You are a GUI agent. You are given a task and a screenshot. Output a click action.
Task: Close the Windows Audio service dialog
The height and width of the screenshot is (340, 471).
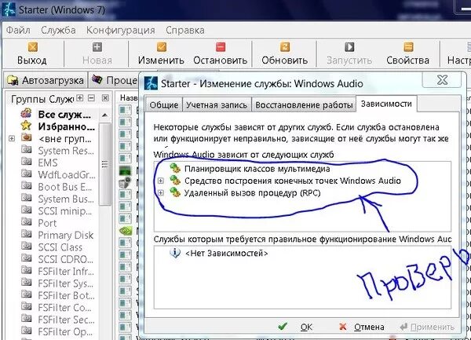pos(442,80)
